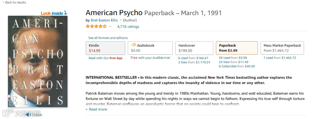Open the 6 Collectible from $40.00 offers
This screenshot has width=313, height=119.
pyautogui.click(x=237, y=66)
